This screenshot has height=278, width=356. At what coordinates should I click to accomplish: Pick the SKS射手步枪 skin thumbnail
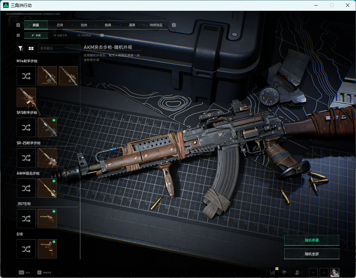47,128
